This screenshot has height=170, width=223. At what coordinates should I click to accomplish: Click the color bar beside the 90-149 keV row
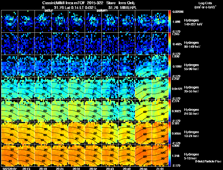point(169,44)
